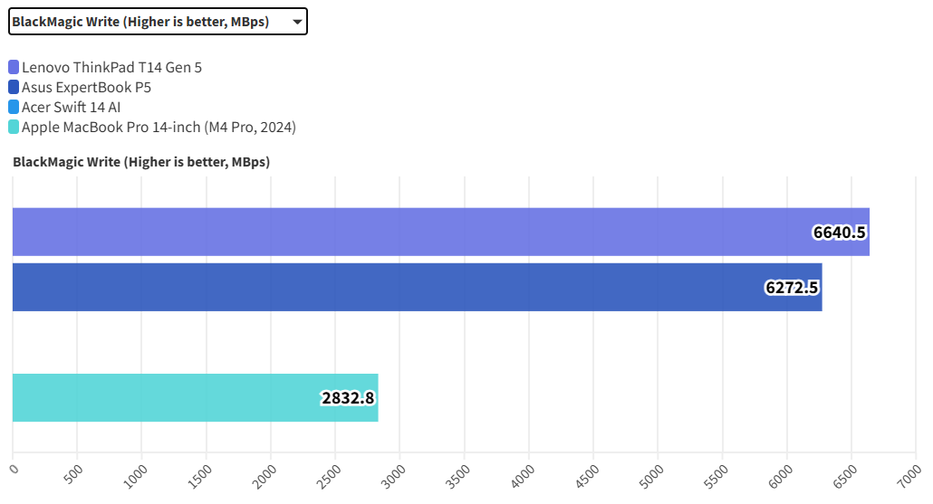Image resolution: width=933 pixels, height=504 pixels.
Task: Click the 2832.8 value label
Action: (x=348, y=397)
